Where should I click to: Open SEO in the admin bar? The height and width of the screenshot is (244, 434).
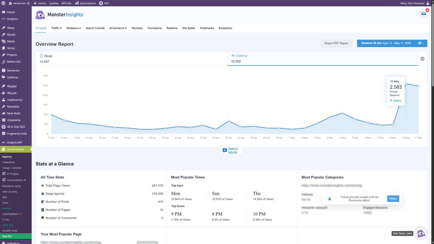click(104, 3)
